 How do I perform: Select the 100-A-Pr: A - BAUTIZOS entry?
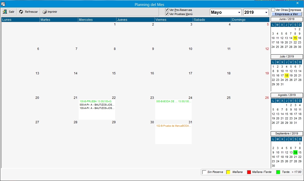pos(97,108)
